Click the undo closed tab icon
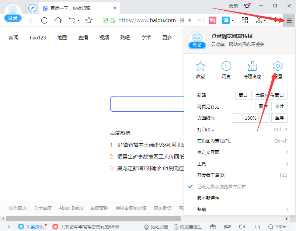Viewport: 296px width, 231px height. [72, 20]
